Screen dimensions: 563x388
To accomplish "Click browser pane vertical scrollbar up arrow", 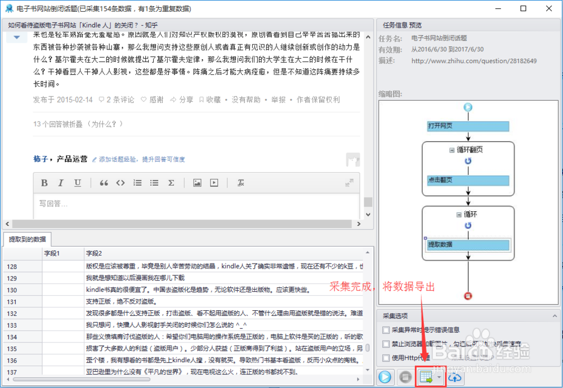I will [x=368, y=37].
